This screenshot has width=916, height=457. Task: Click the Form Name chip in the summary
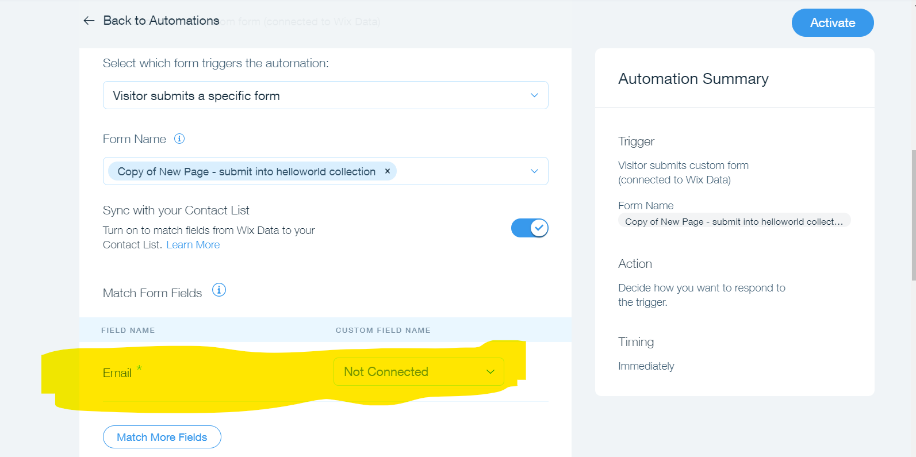coord(734,221)
